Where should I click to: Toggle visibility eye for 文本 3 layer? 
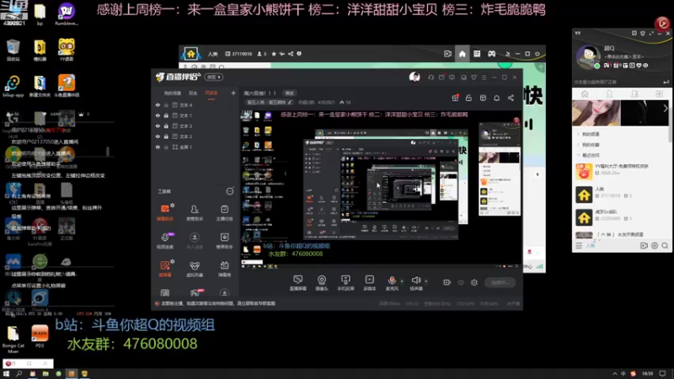158,125
